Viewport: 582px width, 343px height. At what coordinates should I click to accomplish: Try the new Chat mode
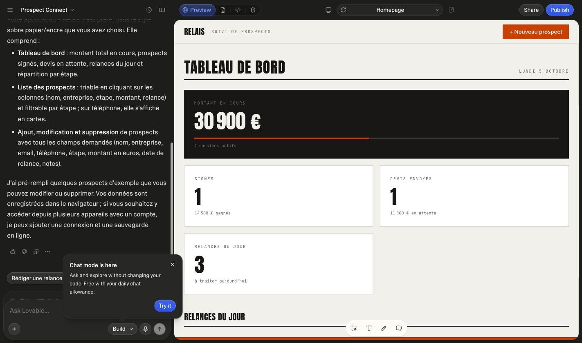[x=165, y=306]
